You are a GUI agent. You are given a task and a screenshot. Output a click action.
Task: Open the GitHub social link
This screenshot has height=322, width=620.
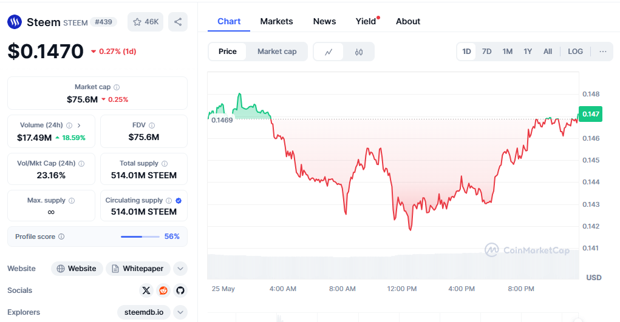point(180,290)
